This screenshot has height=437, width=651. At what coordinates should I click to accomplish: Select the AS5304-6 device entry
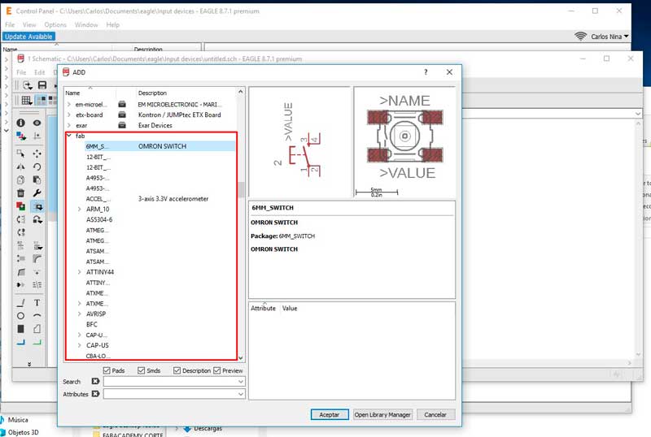99,219
